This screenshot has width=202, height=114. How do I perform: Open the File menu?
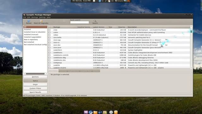pos(25,17)
